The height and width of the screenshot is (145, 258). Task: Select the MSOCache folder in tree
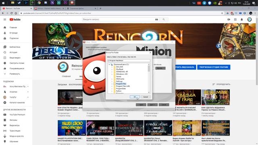pos(120,79)
